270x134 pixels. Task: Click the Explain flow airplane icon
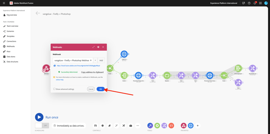123,126
